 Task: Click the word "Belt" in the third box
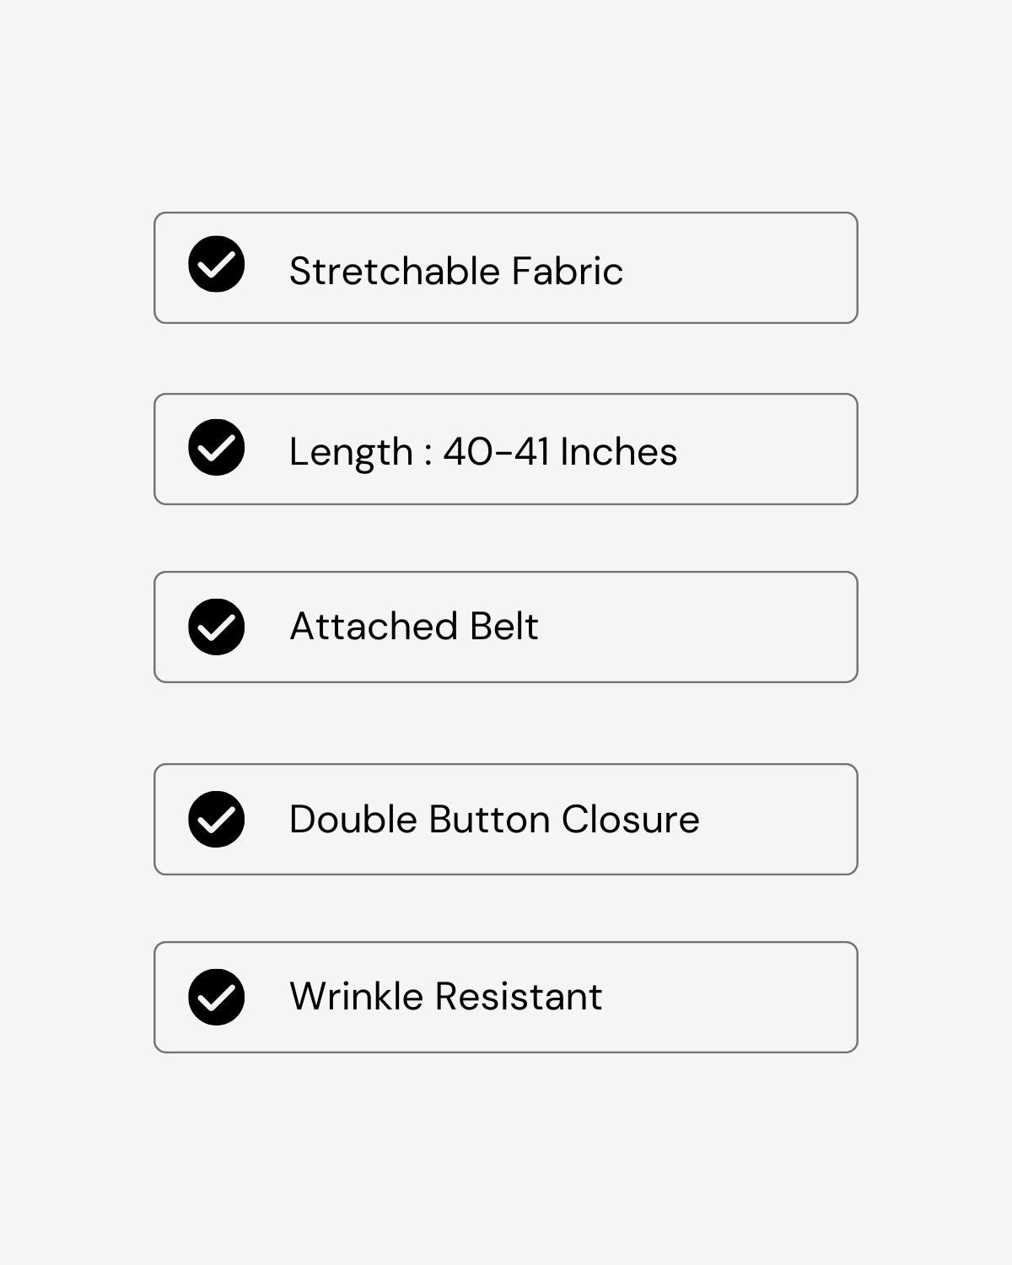point(503,626)
